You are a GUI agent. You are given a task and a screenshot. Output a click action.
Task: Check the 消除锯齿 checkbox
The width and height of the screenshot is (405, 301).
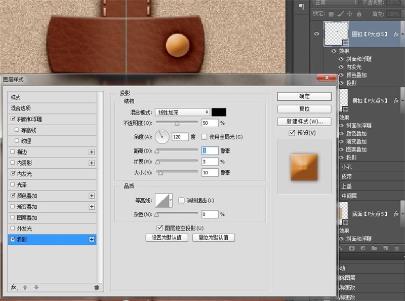coord(181,200)
